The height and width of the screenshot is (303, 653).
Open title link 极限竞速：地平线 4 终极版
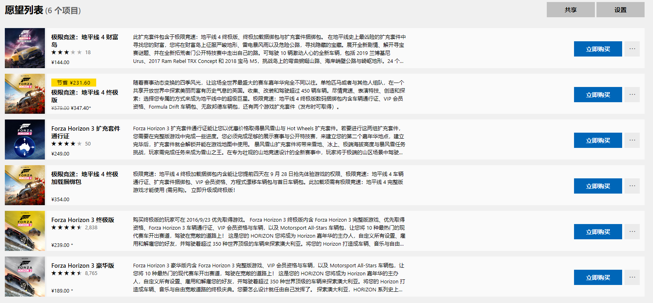85,96
